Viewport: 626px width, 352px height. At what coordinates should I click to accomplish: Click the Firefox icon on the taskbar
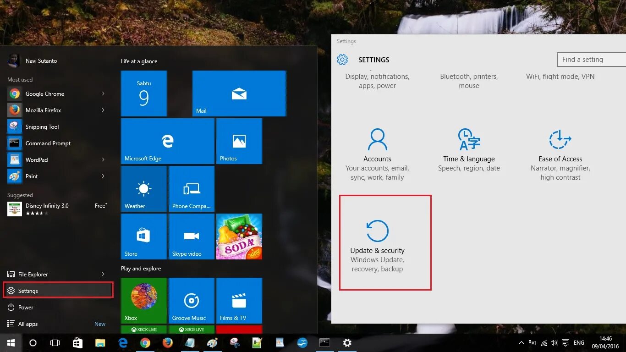pos(168,343)
